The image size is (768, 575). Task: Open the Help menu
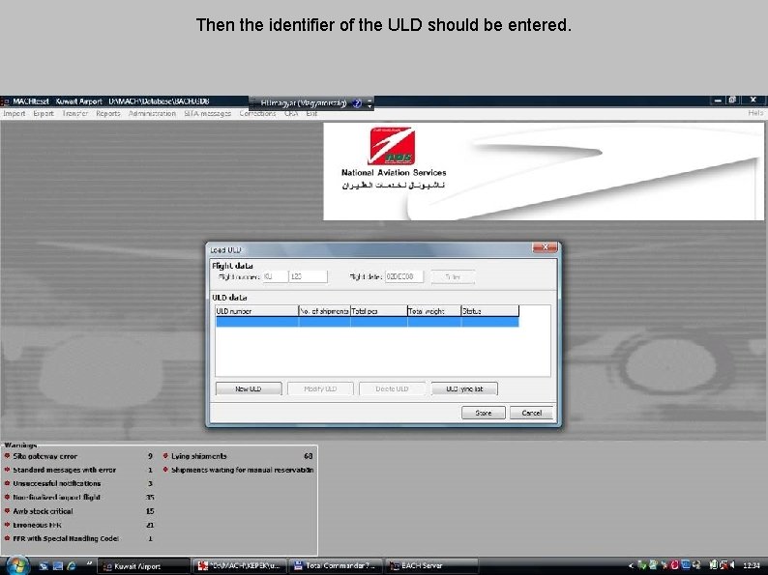point(755,113)
